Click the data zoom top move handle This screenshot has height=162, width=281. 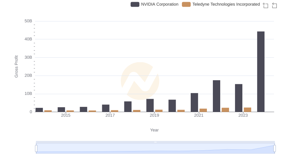point(155,142)
